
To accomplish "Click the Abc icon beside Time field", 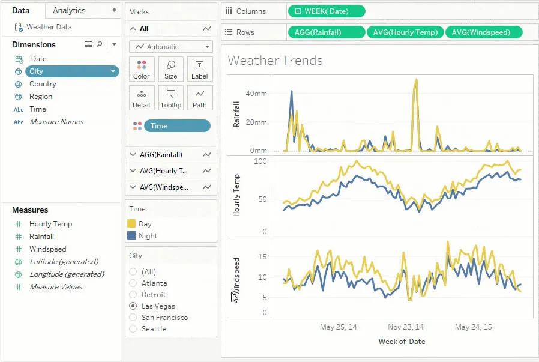I will click(19, 110).
